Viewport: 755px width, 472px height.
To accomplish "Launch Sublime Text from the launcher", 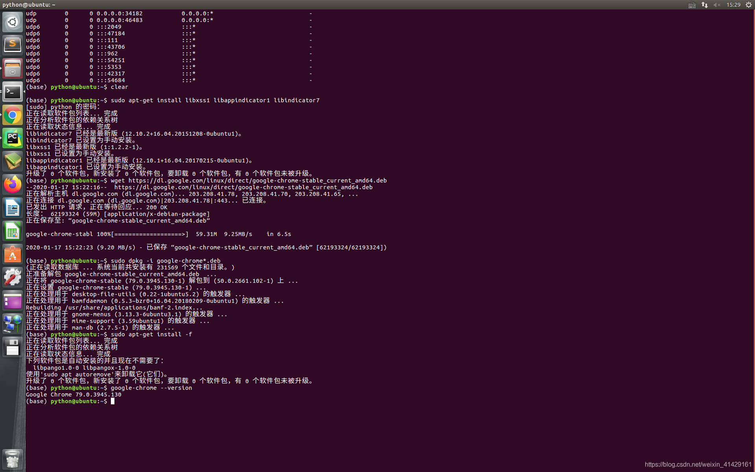I will pyautogui.click(x=13, y=45).
